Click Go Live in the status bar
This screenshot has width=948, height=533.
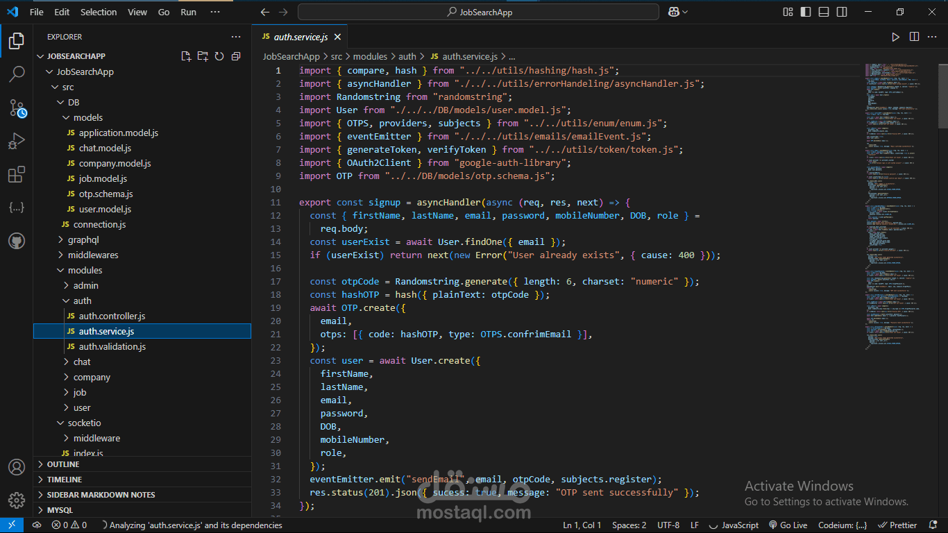point(788,525)
